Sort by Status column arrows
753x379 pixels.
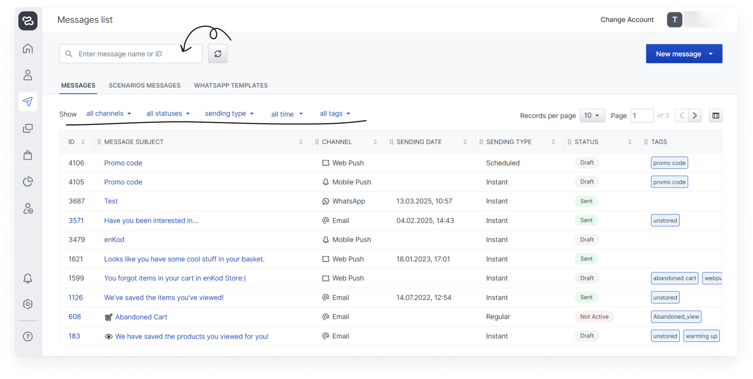629,142
